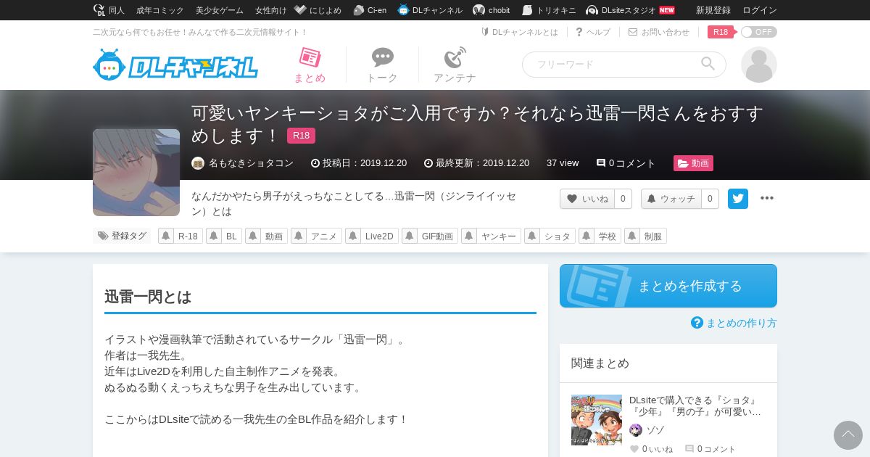Open related まとめ 'DLsiteで購入できる『ショタ』'
This screenshot has width=870, height=457.
click(695, 405)
